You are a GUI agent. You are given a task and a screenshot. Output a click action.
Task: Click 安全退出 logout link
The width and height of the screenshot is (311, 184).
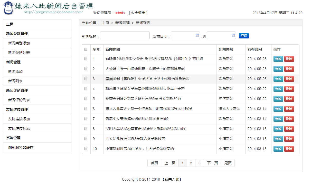[138, 13]
